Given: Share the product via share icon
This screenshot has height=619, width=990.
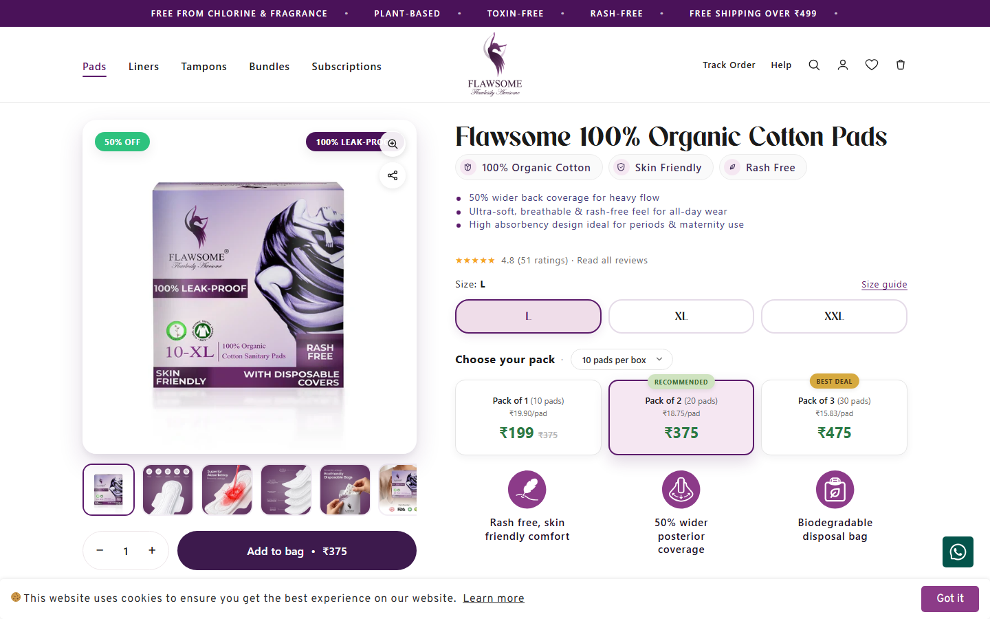Looking at the screenshot, I should pyautogui.click(x=393, y=175).
